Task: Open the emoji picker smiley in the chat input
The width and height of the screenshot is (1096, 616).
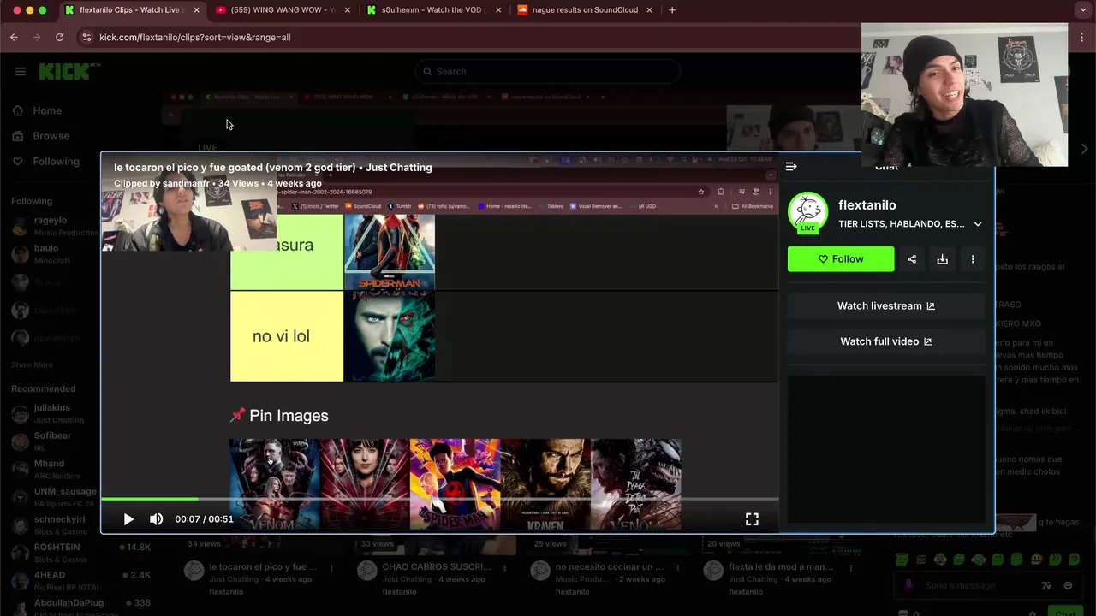Action: tap(1068, 586)
